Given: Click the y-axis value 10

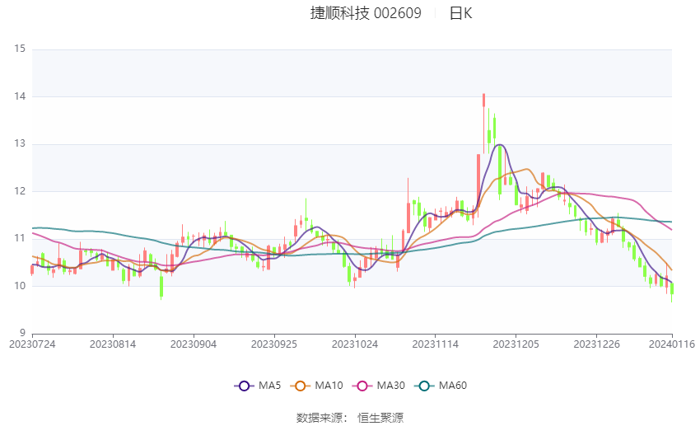Looking at the screenshot, I should click(x=20, y=286).
